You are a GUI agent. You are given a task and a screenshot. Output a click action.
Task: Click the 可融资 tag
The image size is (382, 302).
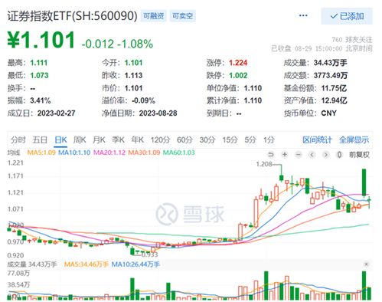pos(153,16)
